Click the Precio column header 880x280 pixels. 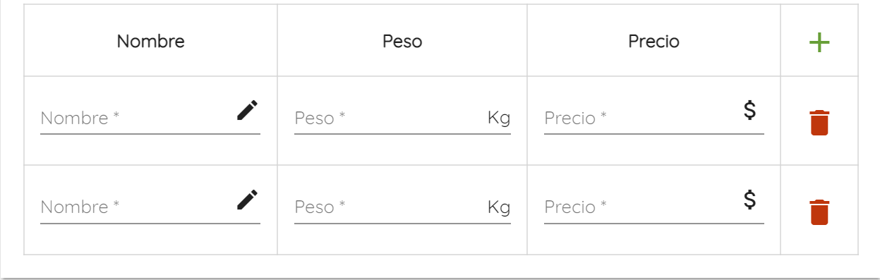(653, 42)
